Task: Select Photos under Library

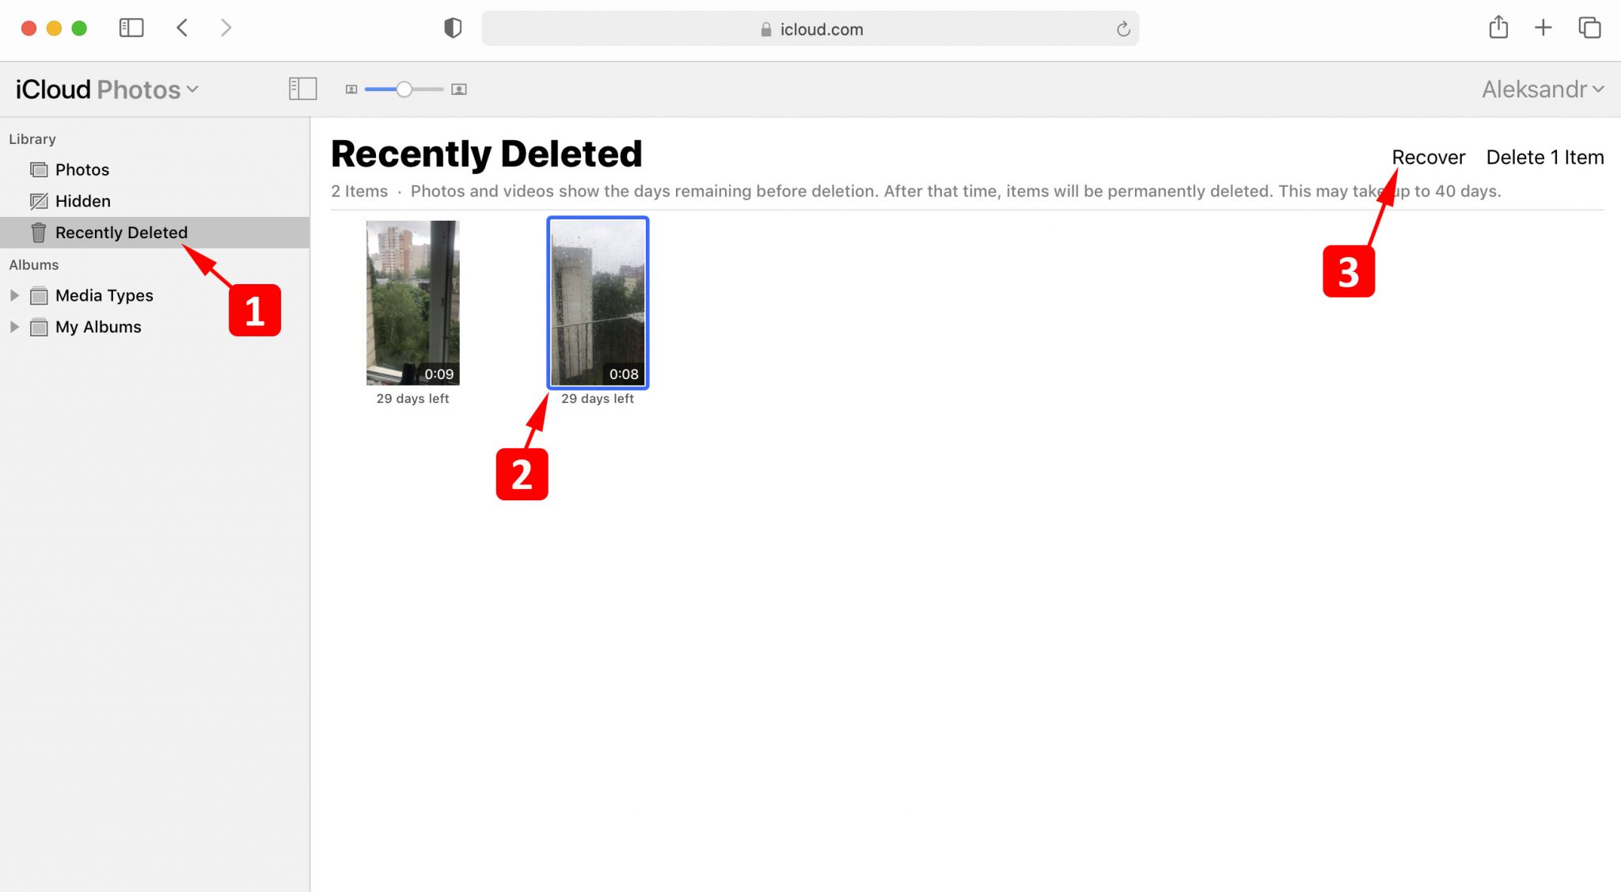Action: [81, 169]
